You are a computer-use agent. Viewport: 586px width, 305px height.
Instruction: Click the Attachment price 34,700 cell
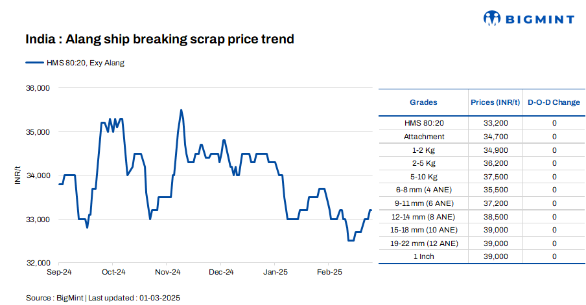coord(495,137)
